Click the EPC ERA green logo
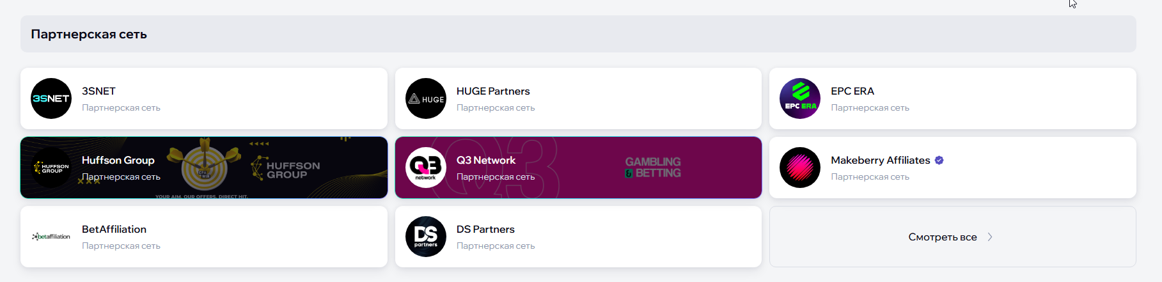Screen dimensions: 1162x282 (x=800, y=98)
